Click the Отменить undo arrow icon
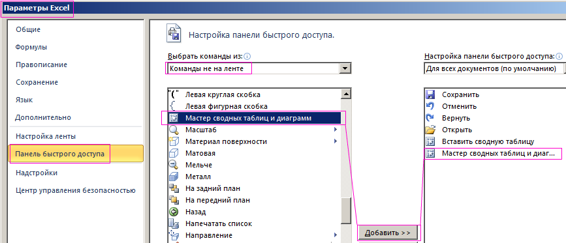The width and height of the screenshot is (566, 243). point(430,106)
